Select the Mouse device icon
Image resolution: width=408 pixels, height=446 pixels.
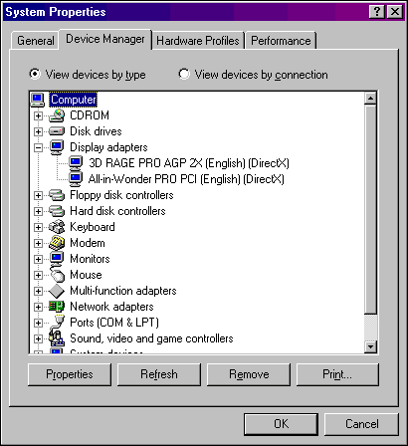pos(57,274)
